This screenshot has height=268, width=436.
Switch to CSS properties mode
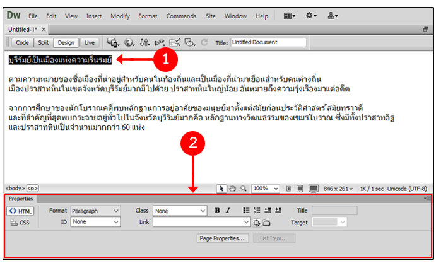[20, 223]
